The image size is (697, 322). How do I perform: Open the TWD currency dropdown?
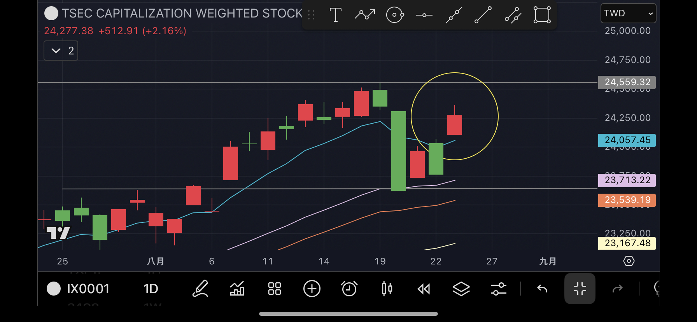point(628,13)
